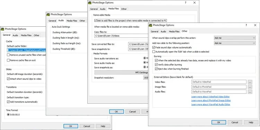Enable Automatically open the Edit tab checkbox
The height and width of the screenshot is (130, 260).
pyautogui.click(x=154, y=52)
